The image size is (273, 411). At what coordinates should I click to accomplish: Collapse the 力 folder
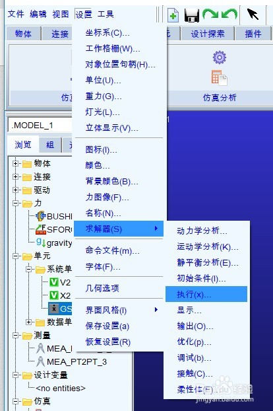point(15,203)
